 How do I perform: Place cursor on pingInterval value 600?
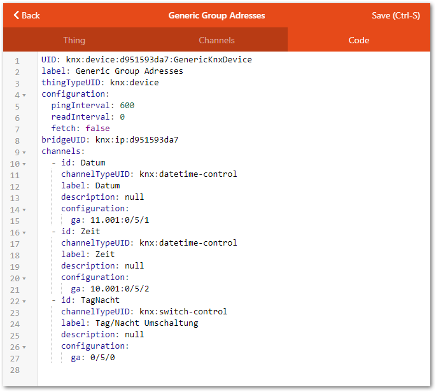(x=127, y=106)
